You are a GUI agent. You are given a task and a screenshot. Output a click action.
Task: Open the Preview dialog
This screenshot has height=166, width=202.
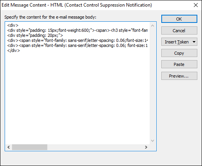(x=179, y=76)
